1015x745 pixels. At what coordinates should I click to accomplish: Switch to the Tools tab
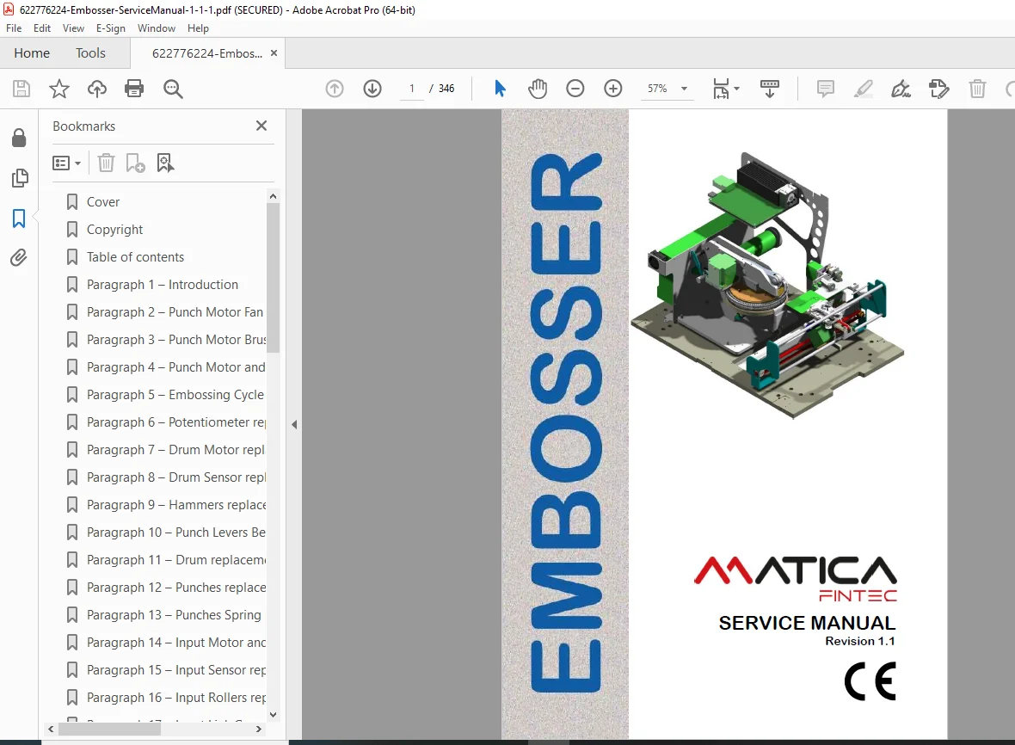point(90,53)
